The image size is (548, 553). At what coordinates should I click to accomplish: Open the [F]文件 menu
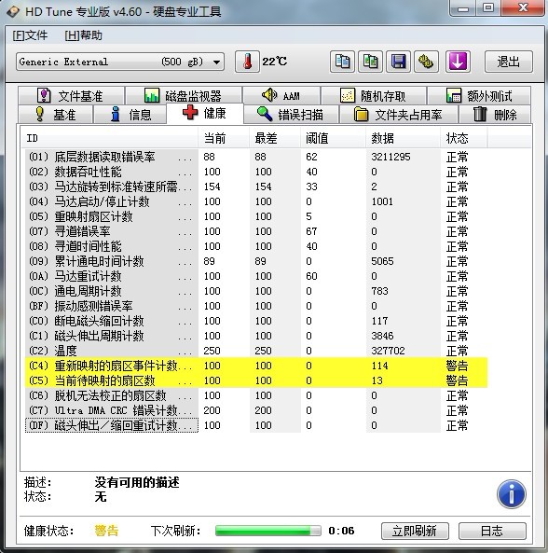tap(30, 35)
